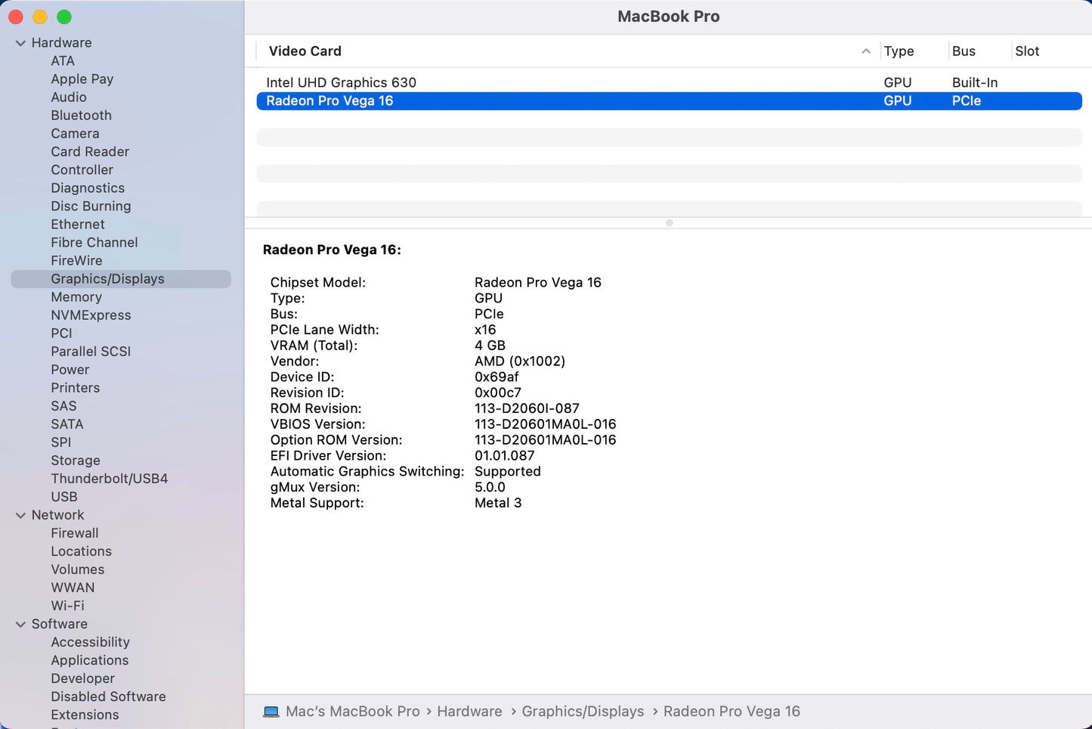Screen dimensions: 1092x729
Task: Collapse the Hardware section
Action: click(20, 43)
